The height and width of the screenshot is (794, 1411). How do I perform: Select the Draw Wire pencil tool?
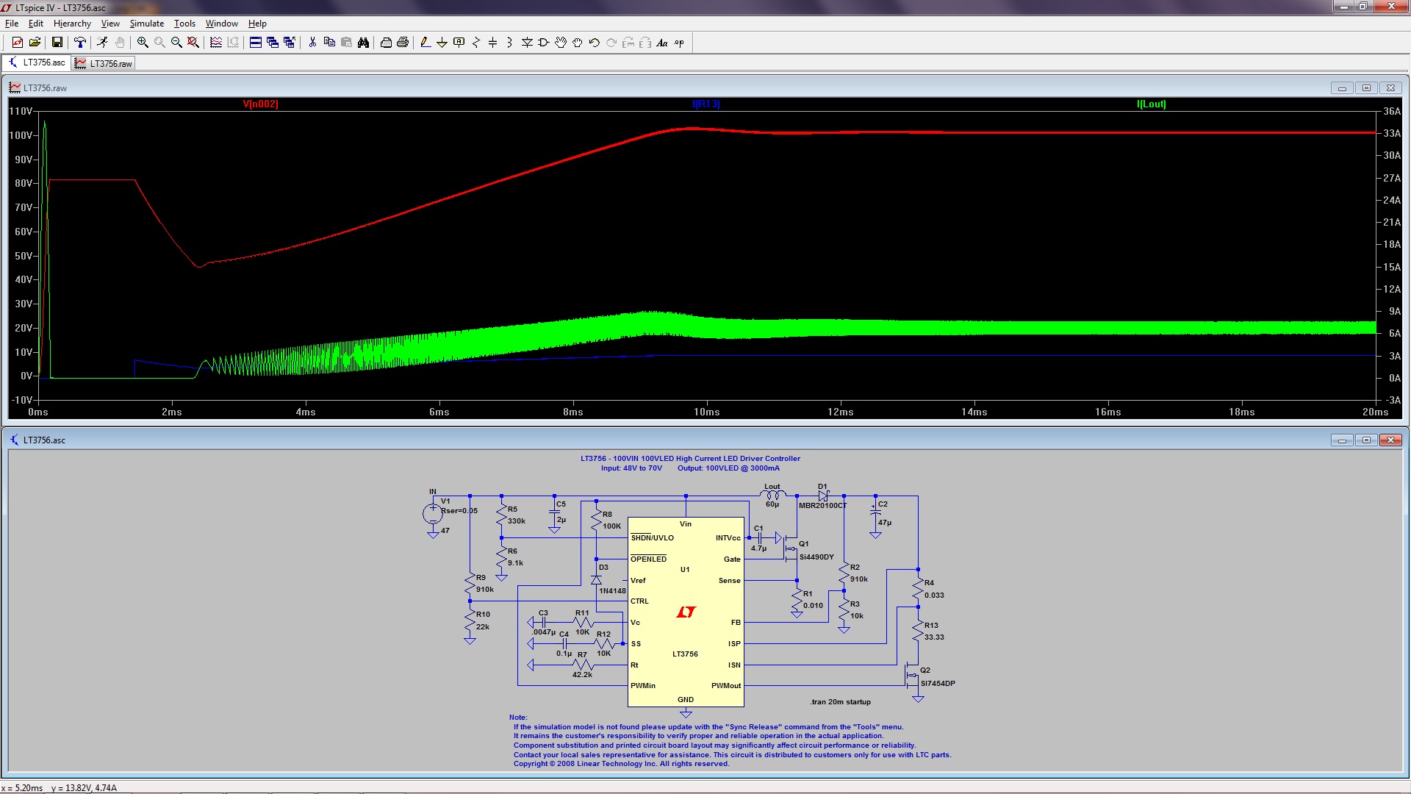tap(426, 43)
